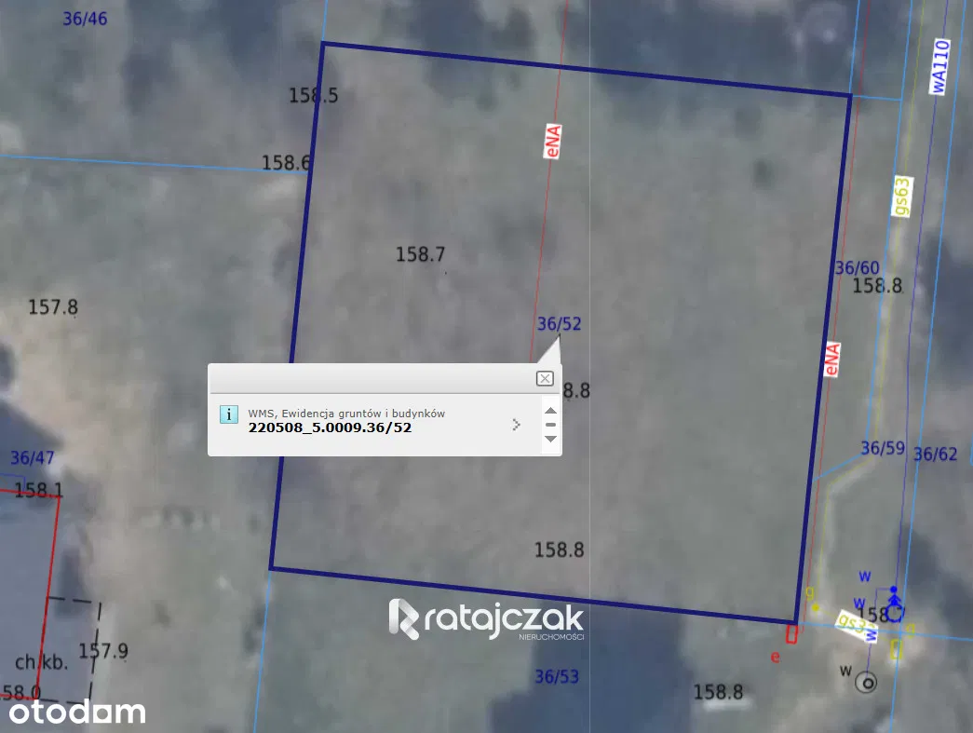Select parcel label 36/53
This screenshot has width=973, height=733.
pyautogui.click(x=557, y=676)
